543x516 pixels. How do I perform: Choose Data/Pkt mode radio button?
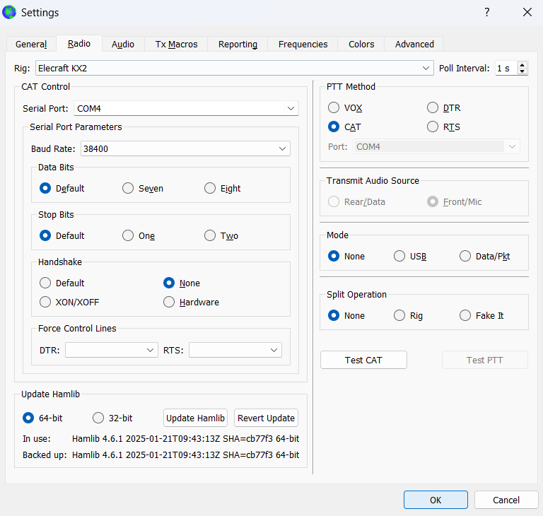click(x=465, y=256)
